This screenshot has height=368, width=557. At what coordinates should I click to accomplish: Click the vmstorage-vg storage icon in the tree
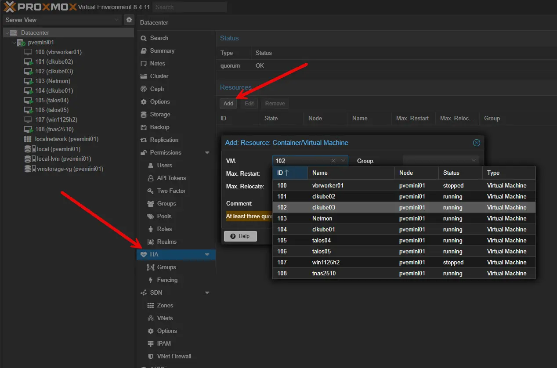[28, 169]
